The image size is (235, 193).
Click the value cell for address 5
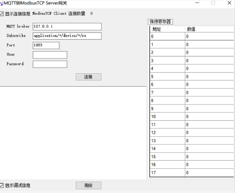point(209,77)
